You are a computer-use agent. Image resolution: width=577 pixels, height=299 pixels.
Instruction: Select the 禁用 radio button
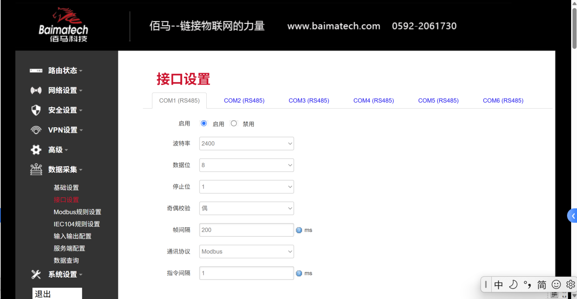coord(234,123)
